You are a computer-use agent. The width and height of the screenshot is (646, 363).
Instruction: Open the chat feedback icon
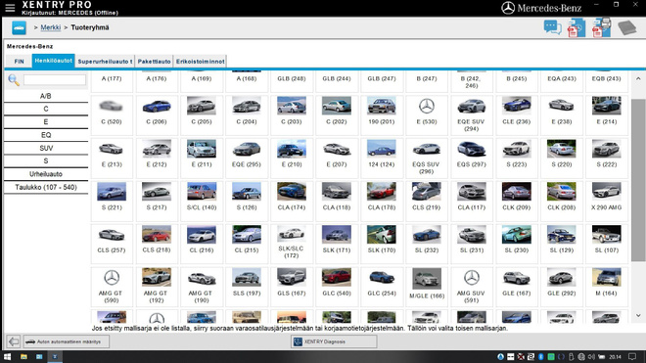(x=552, y=27)
